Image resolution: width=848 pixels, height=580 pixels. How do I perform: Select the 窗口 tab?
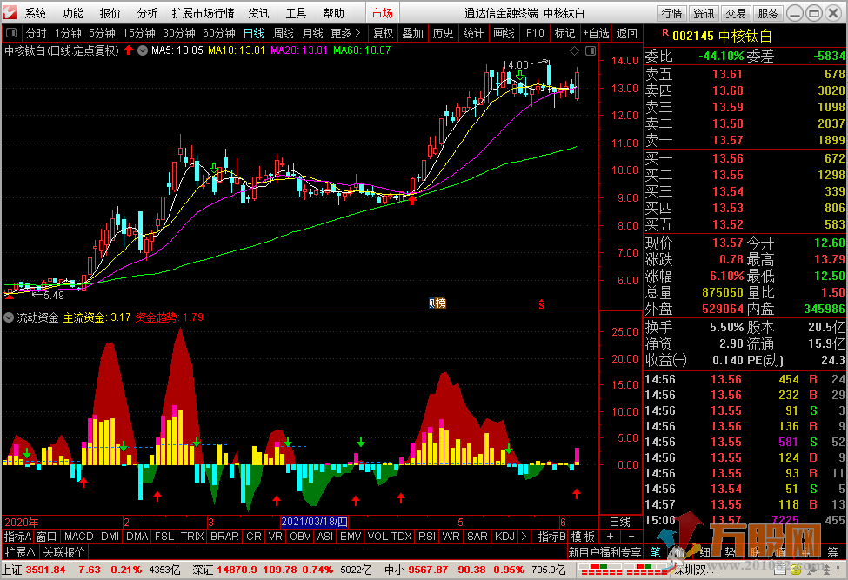[46, 537]
